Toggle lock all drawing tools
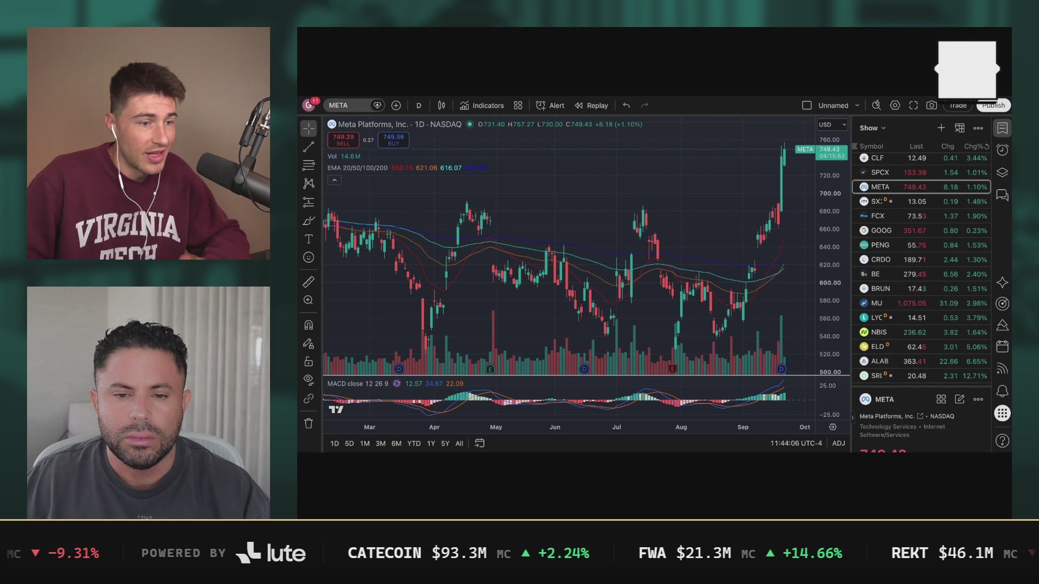The image size is (1039, 584). click(x=308, y=362)
